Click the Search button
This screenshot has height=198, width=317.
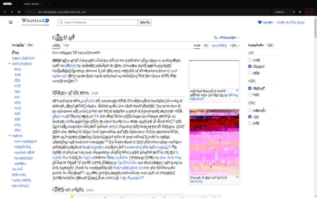(x=145, y=22)
